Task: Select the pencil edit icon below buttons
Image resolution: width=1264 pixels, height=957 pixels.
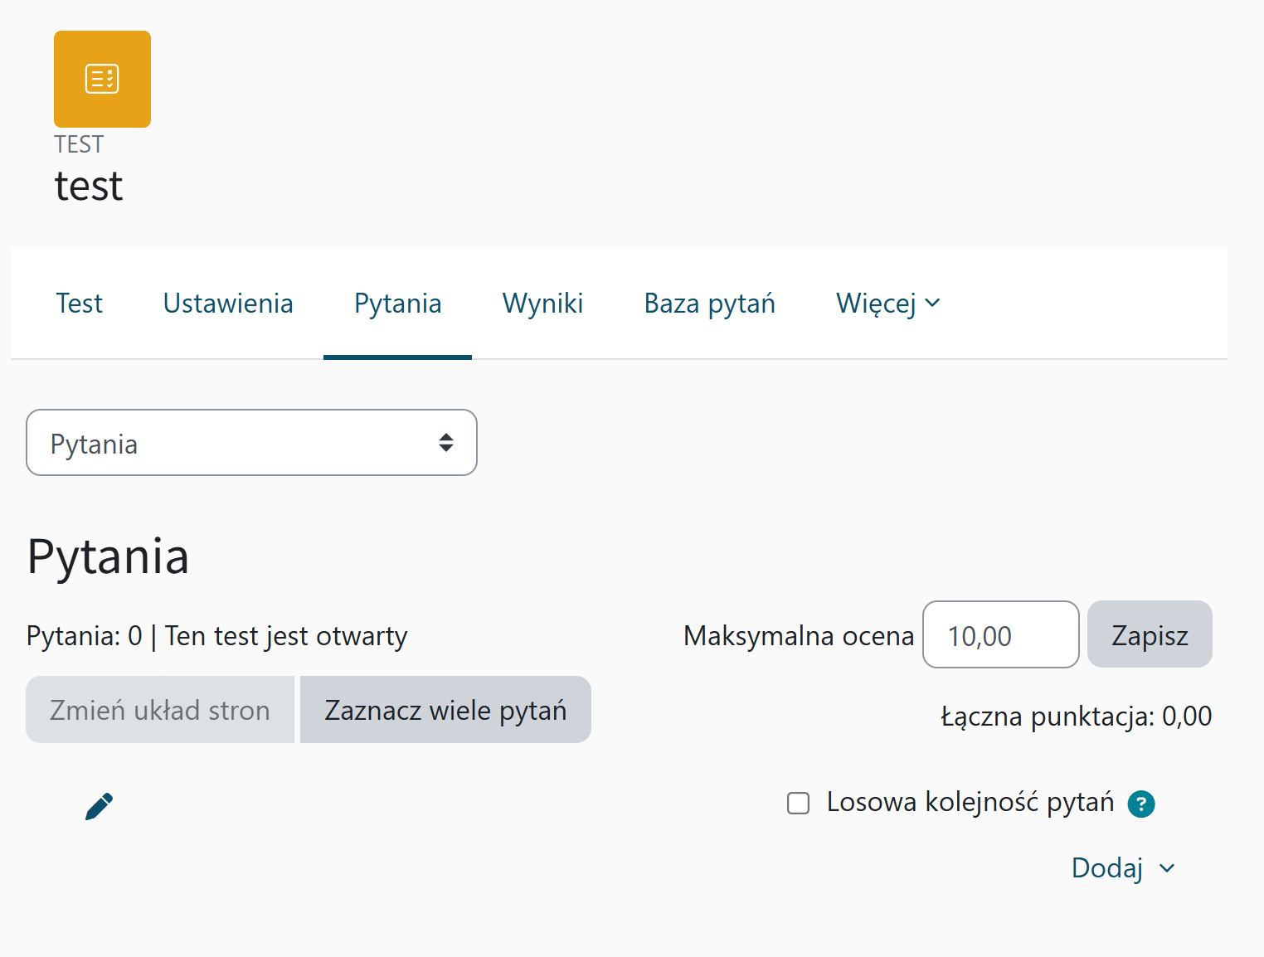Action: 99,804
